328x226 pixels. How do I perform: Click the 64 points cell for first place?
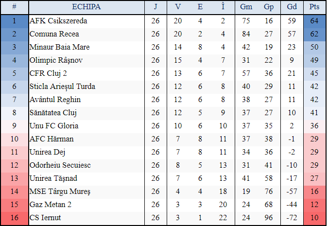coord(314,21)
